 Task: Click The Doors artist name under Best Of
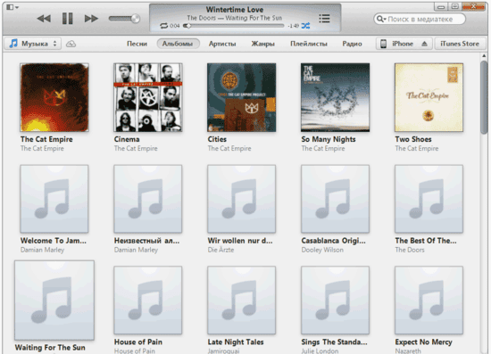coord(410,250)
